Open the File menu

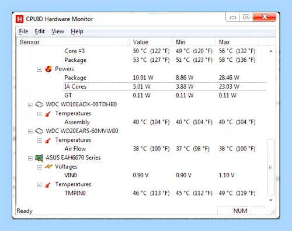tap(23, 32)
